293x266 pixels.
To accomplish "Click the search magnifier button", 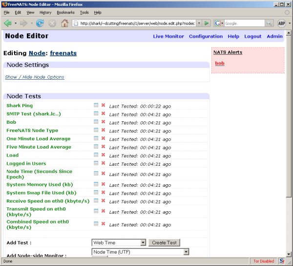I will (269, 23).
